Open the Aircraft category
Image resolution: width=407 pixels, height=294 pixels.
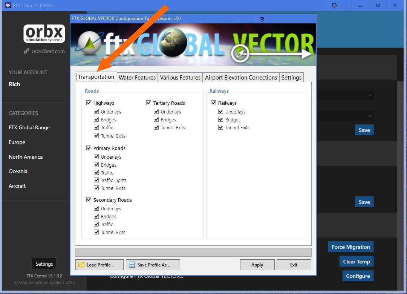[17, 186]
